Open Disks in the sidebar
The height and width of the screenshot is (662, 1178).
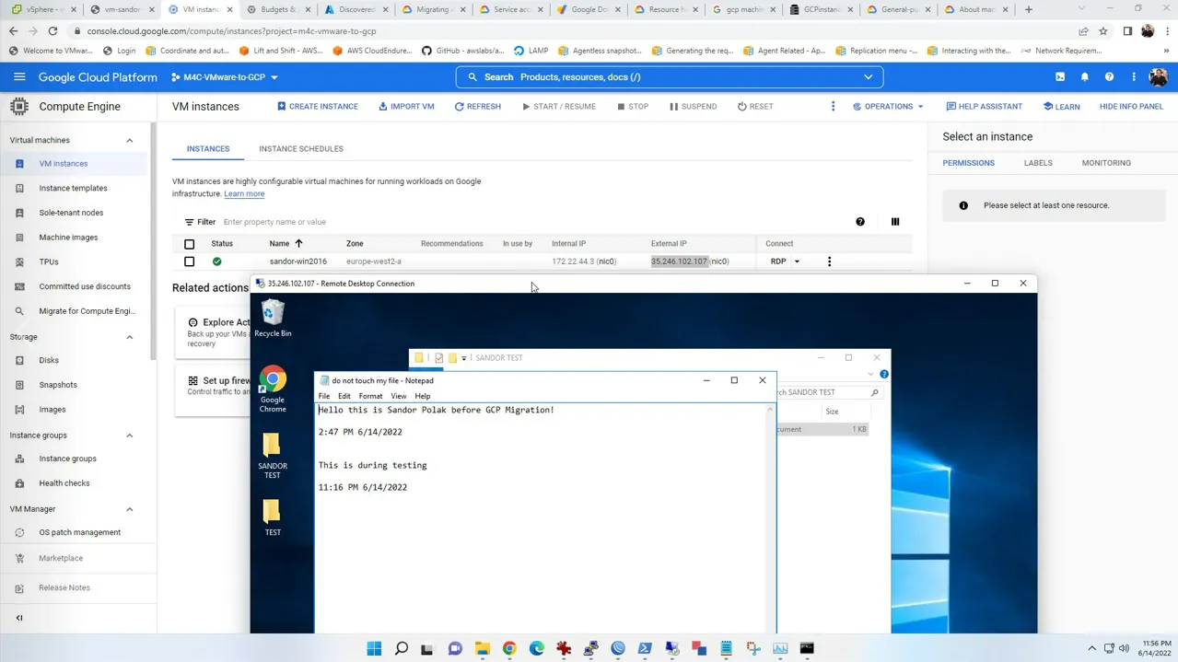click(x=49, y=361)
